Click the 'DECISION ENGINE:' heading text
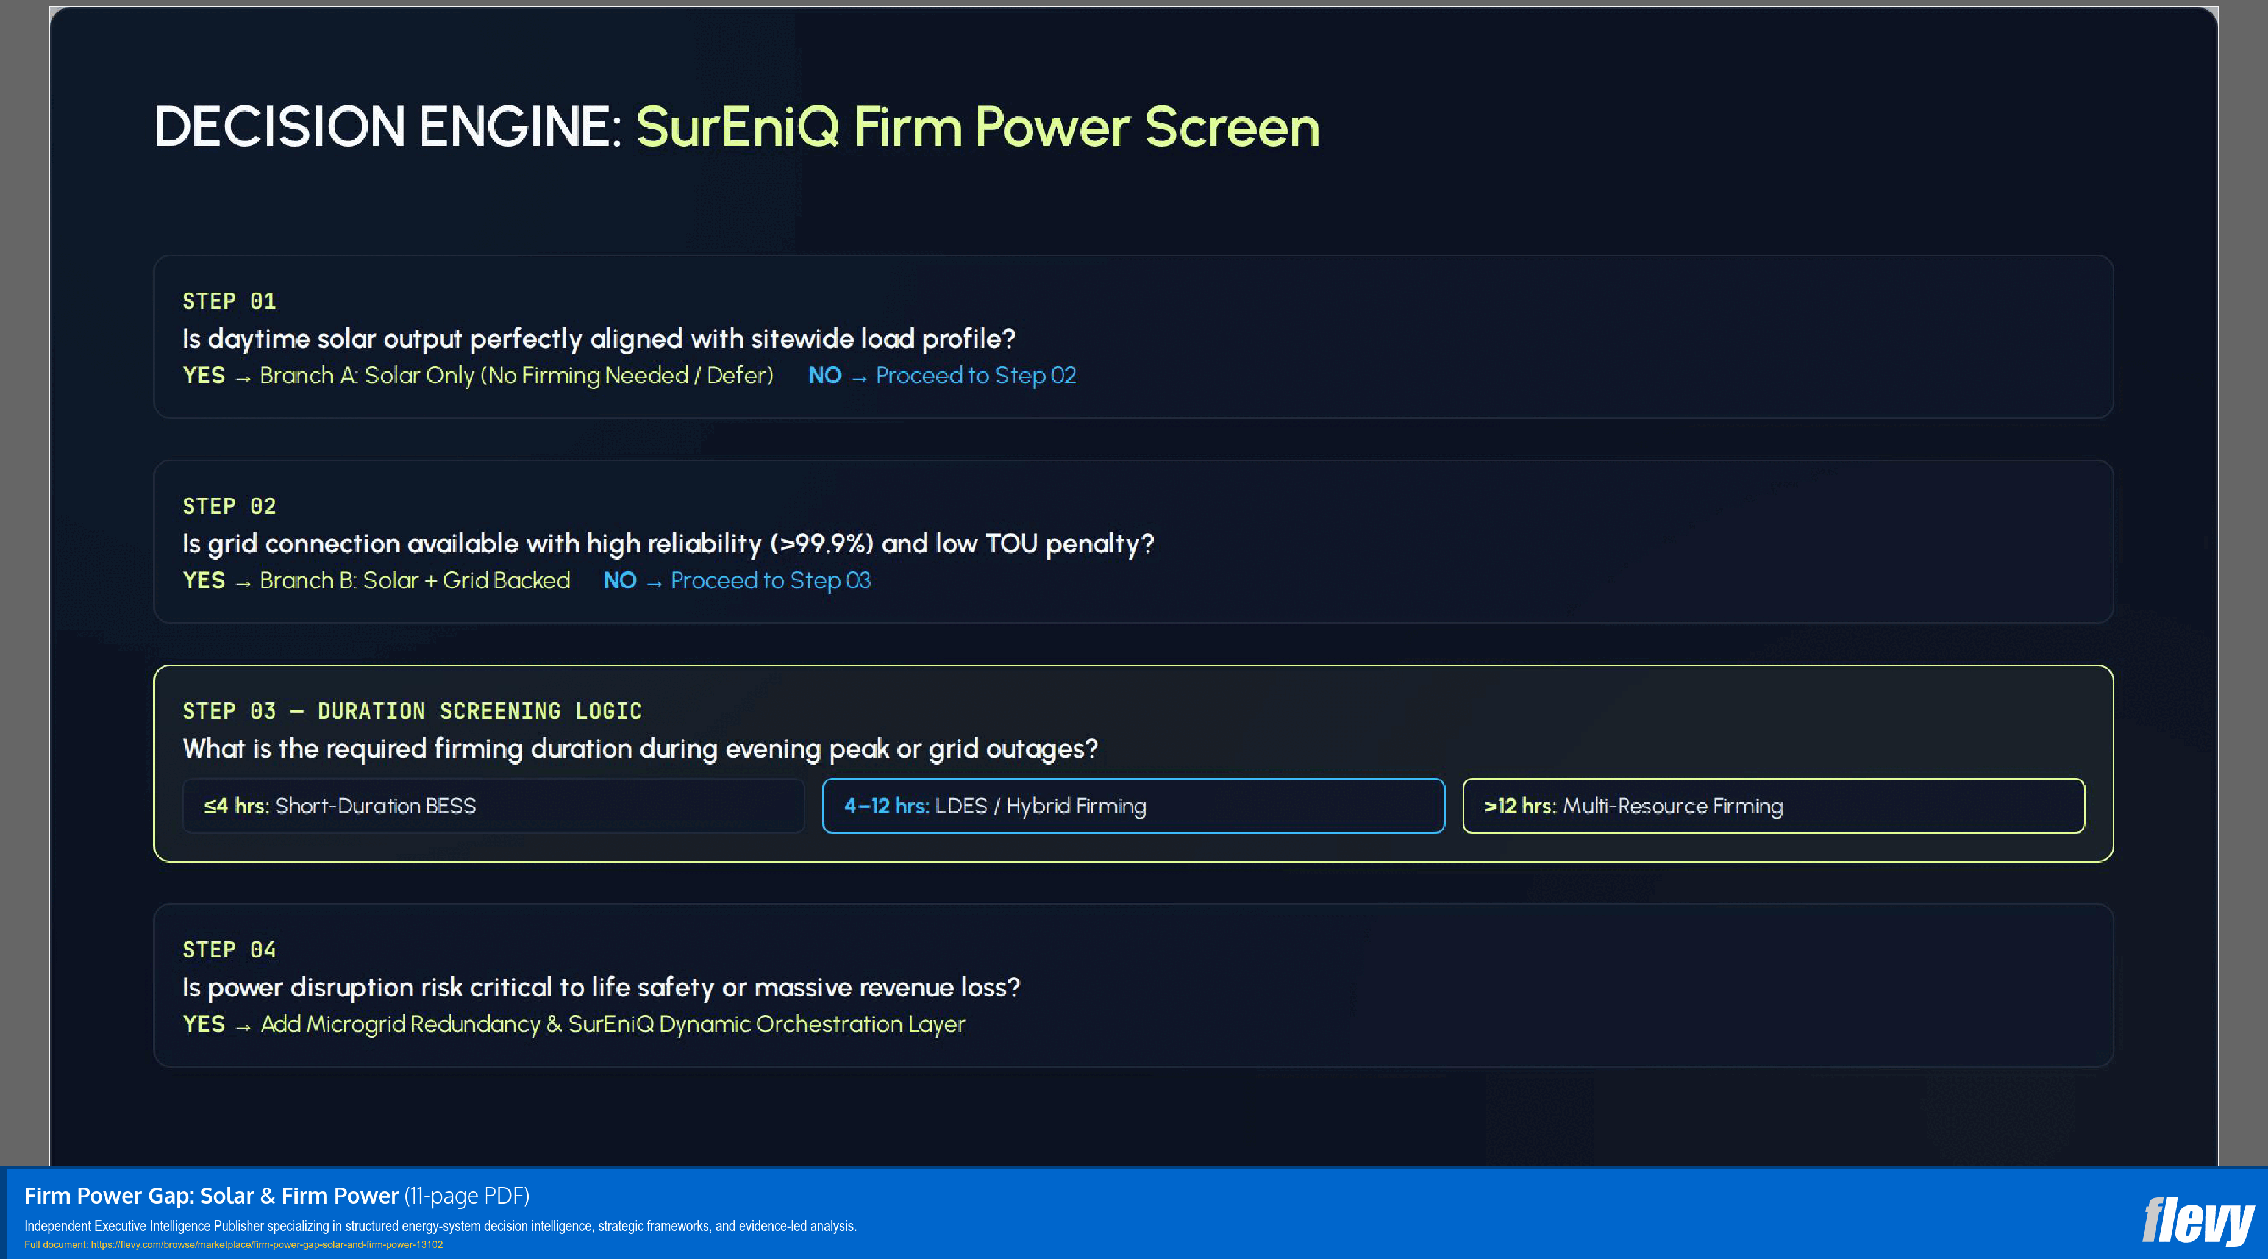This screenshot has height=1259, width=2268. [x=388, y=127]
